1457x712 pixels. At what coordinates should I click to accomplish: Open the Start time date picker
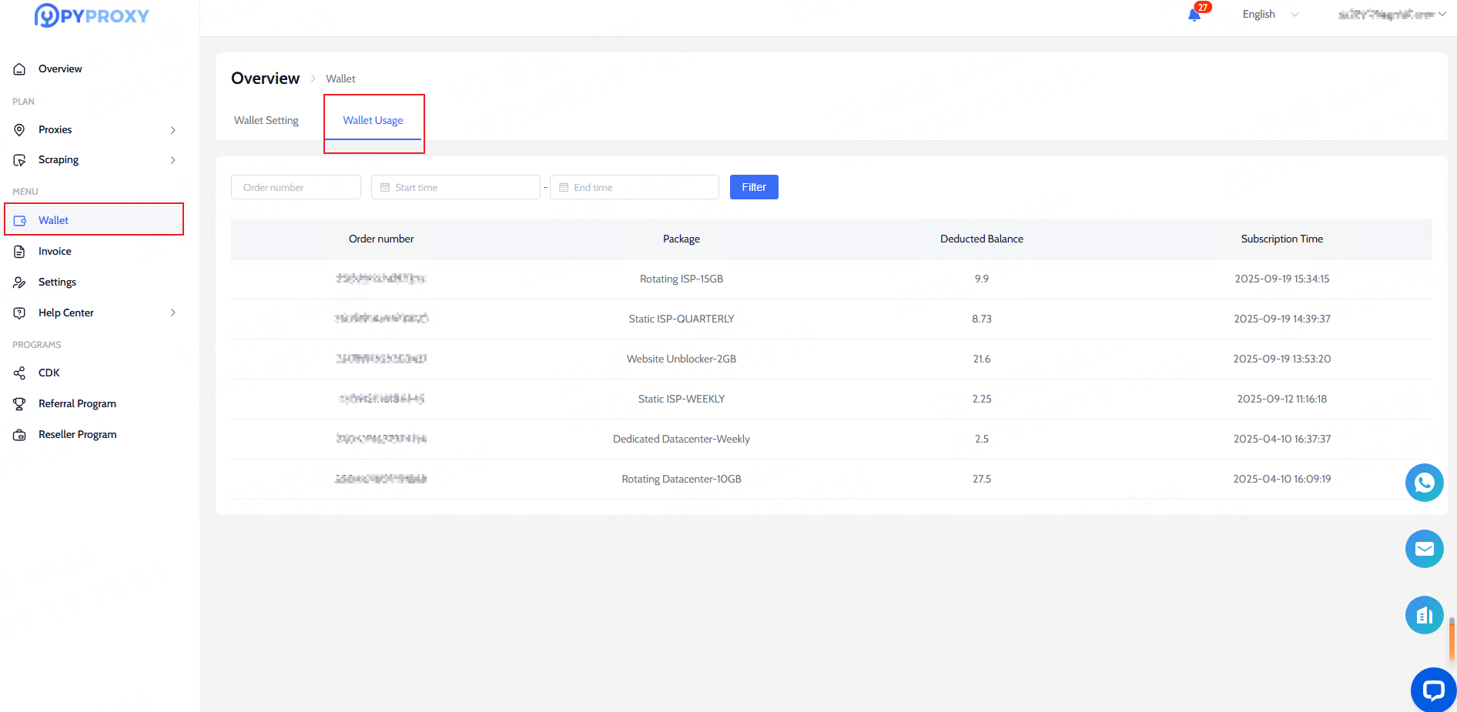(456, 187)
